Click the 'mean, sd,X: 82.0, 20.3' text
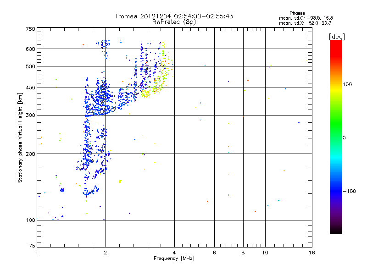Viewport: 367px width, 275px height. tap(305, 23)
